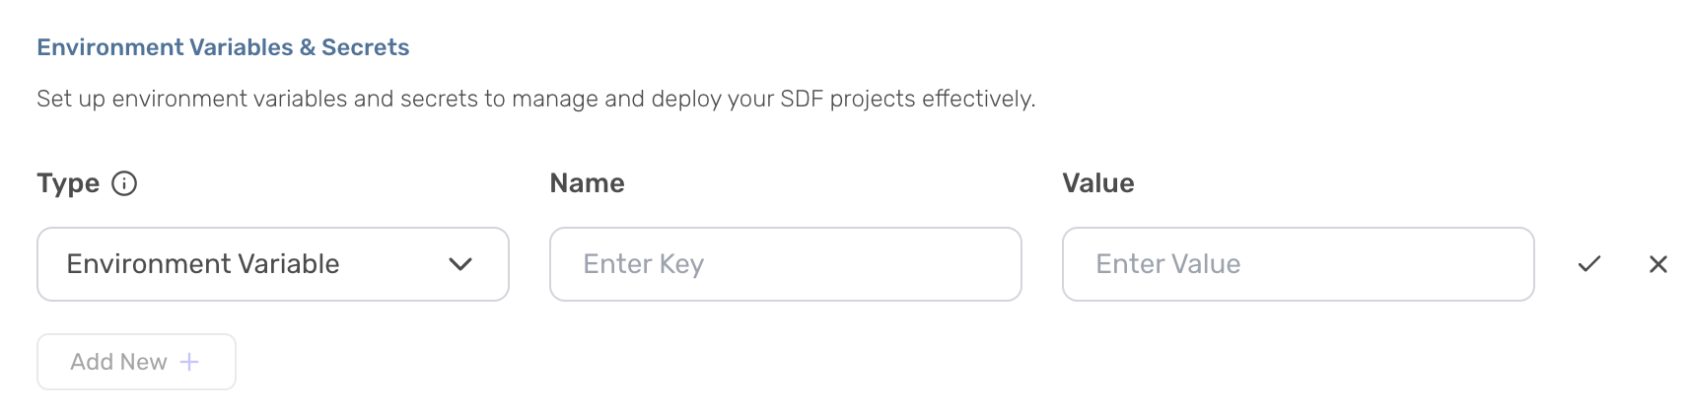Click the plus icon in Add New
Image resolution: width=1690 pixels, height=418 pixels.
(189, 362)
